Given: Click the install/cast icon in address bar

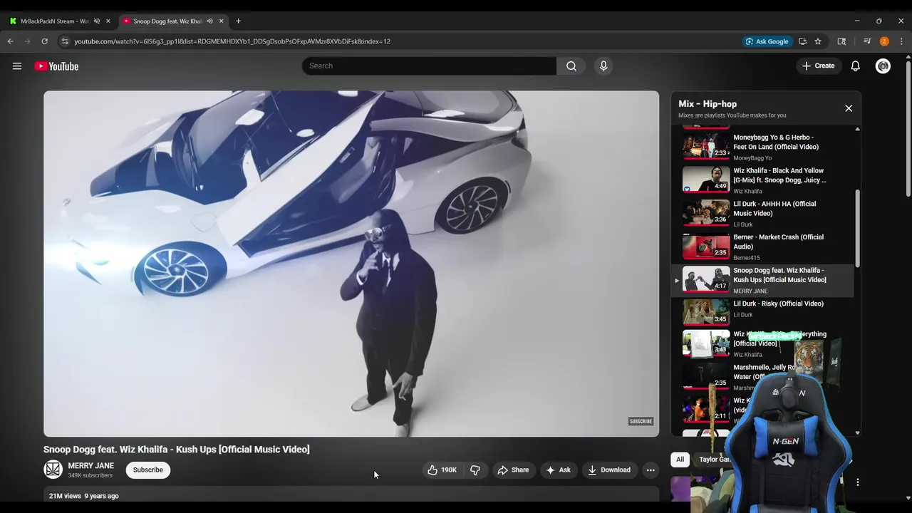Looking at the screenshot, I should click(x=802, y=41).
